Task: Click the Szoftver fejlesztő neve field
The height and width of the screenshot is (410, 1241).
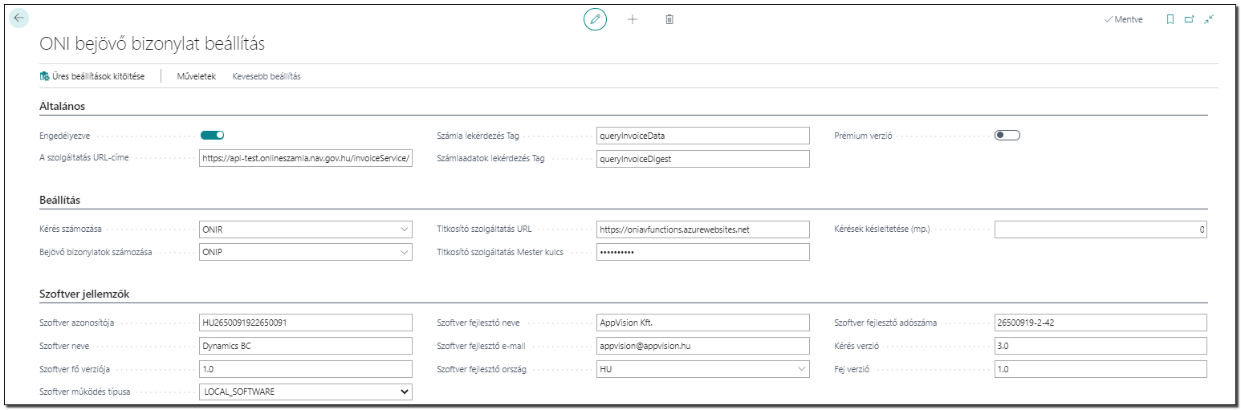Action: point(703,323)
